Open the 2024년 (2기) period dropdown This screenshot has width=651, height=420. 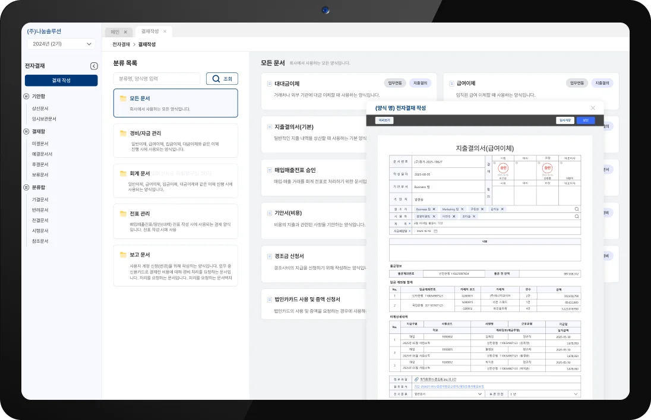point(61,44)
